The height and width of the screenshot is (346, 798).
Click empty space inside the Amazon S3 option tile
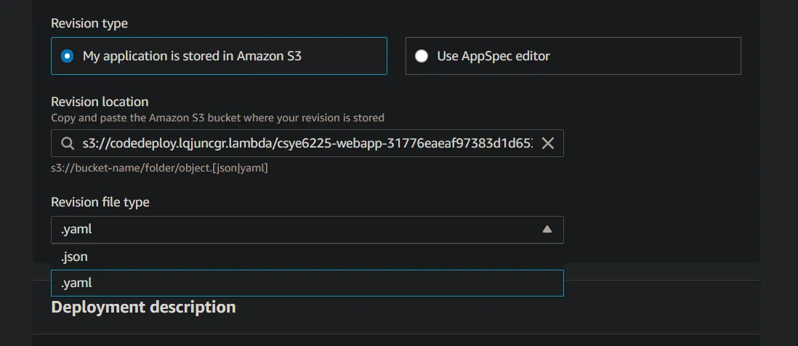click(x=349, y=56)
